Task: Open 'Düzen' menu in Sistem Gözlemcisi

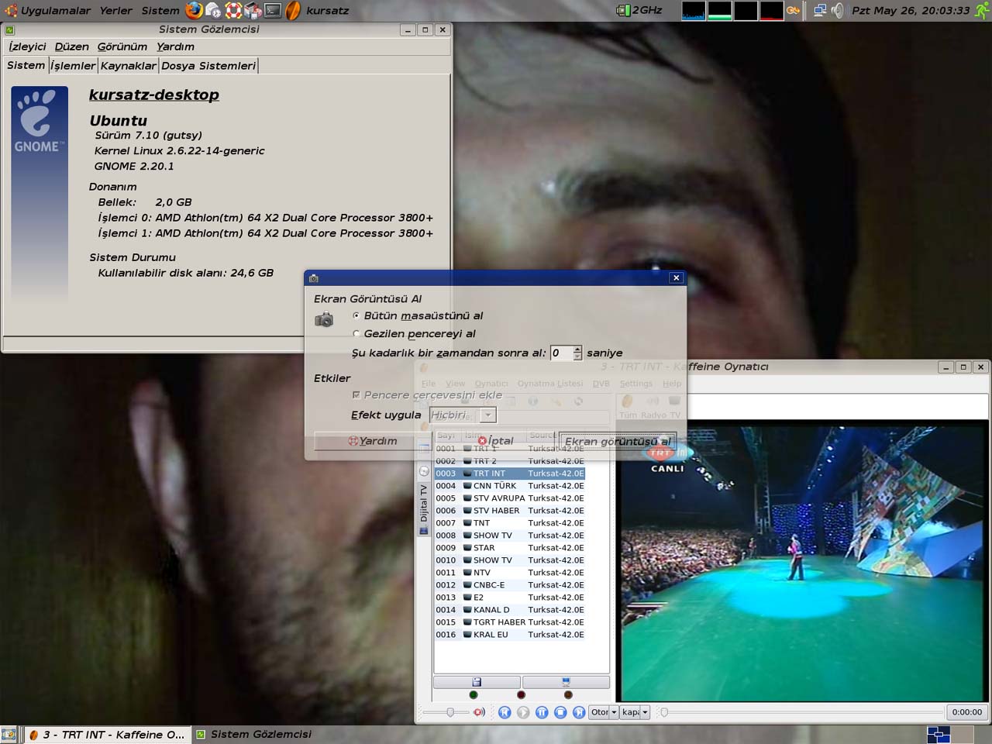Action: click(71, 46)
